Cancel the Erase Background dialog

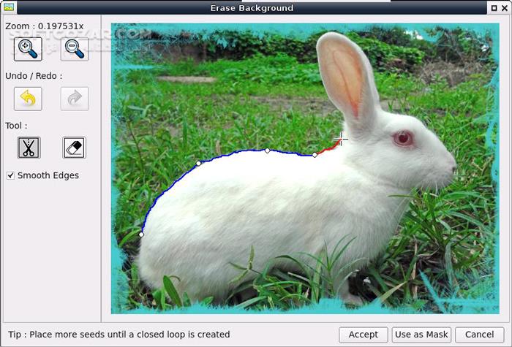coord(479,335)
